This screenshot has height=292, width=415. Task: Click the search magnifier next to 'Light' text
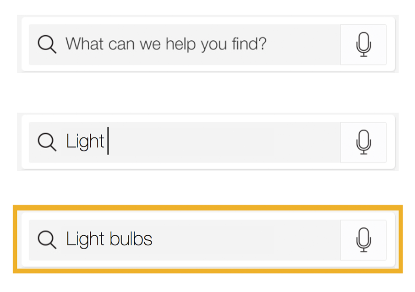[47, 142]
